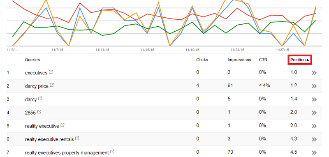This screenshot has height=157, width=329.
Task: Open external link icon for 'realty executive rentals'
Action: click(77, 139)
